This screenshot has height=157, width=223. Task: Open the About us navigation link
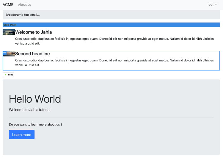[24, 4]
